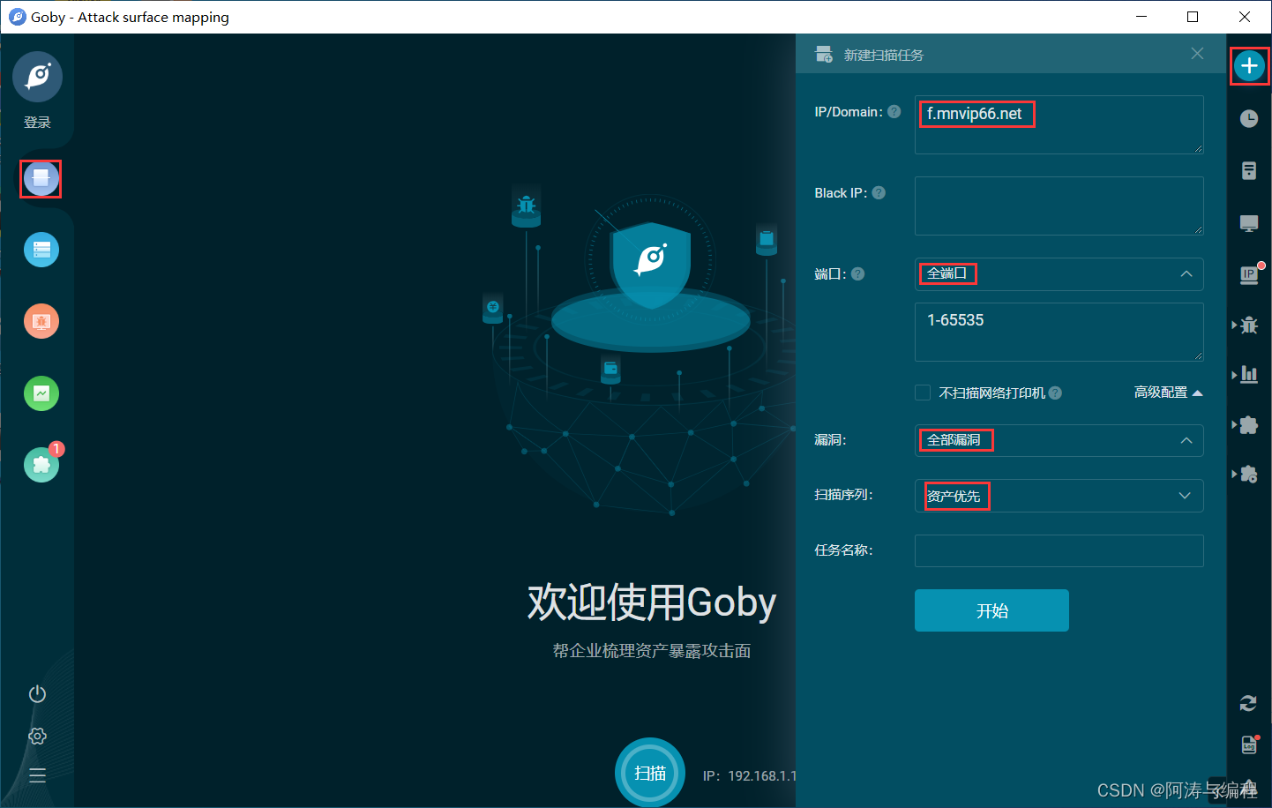
Task: Open the settings gear icon
Action: coord(36,736)
